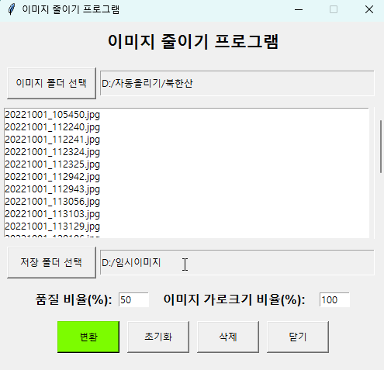Screen dimensions: 384x370
Task: Select file 20221001_112942.jpg in the list
Action: coord(186,177)
